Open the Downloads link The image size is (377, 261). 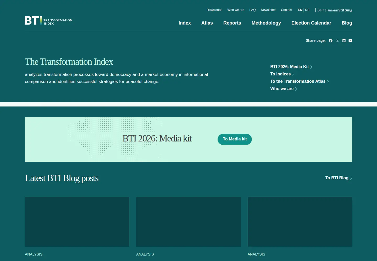214,10
